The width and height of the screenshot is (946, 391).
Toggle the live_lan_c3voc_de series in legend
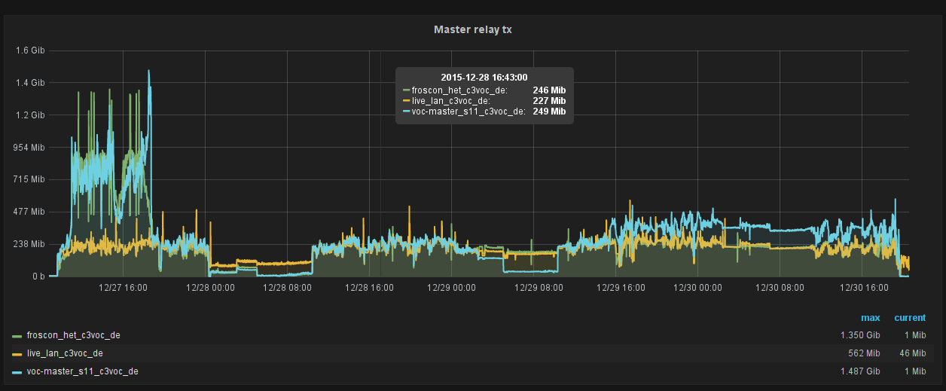[x=65, y=353]
